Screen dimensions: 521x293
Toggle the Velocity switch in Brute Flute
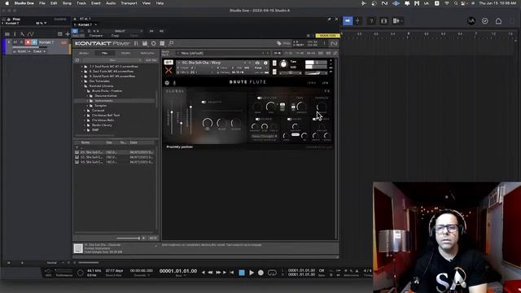204,103
